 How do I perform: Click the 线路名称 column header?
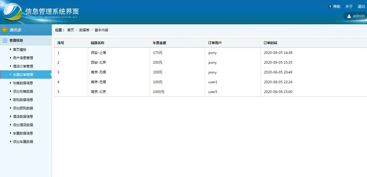pos(97,43)
